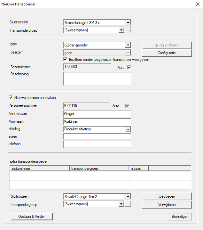Expand the Sluitsysteem dropdown with SmartXChange Test2
Screen dimensions: 203x230
pos(128,196)
